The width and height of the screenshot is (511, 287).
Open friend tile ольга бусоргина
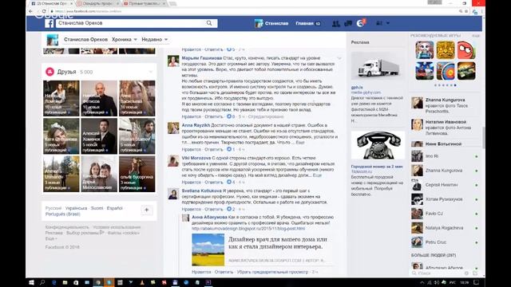tap(137, 174)
